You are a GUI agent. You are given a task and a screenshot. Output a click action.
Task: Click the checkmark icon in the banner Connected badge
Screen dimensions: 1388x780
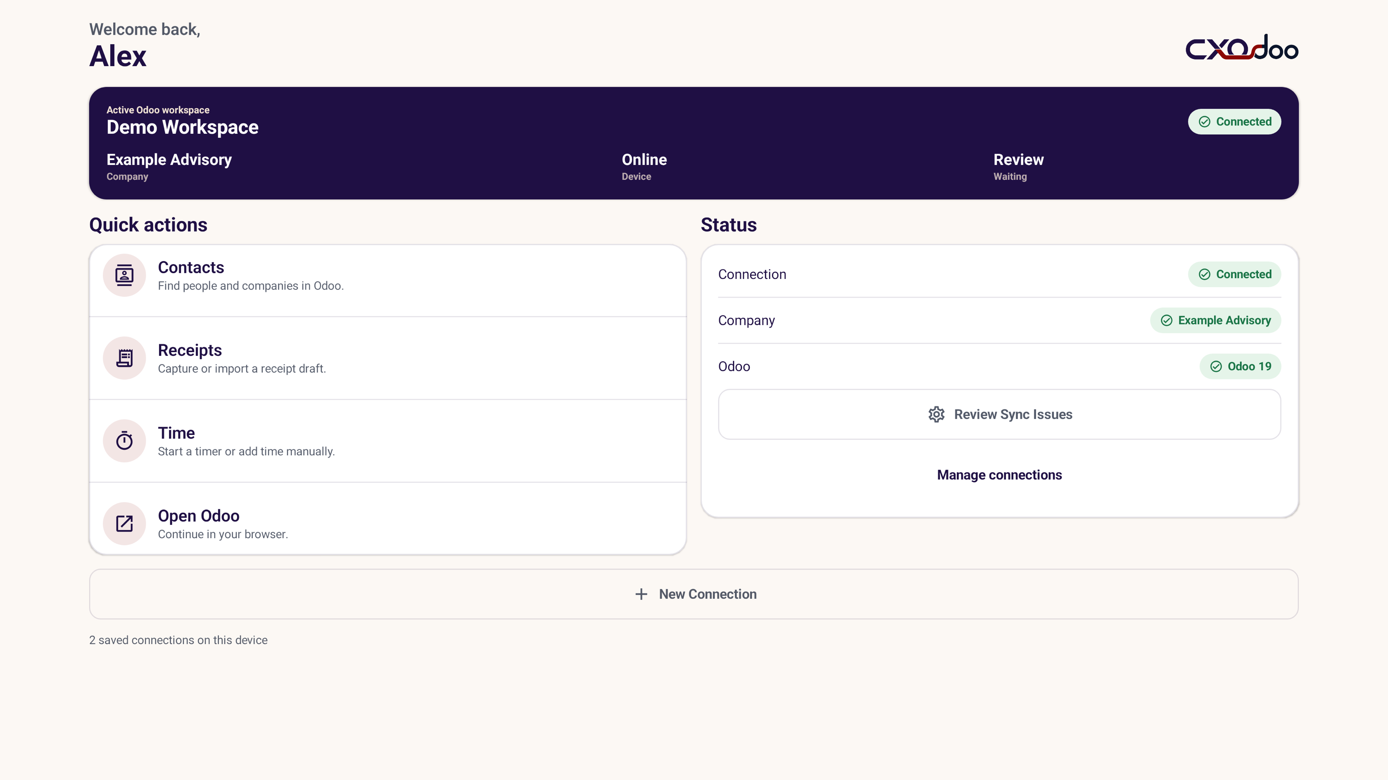click(1204, 122)
